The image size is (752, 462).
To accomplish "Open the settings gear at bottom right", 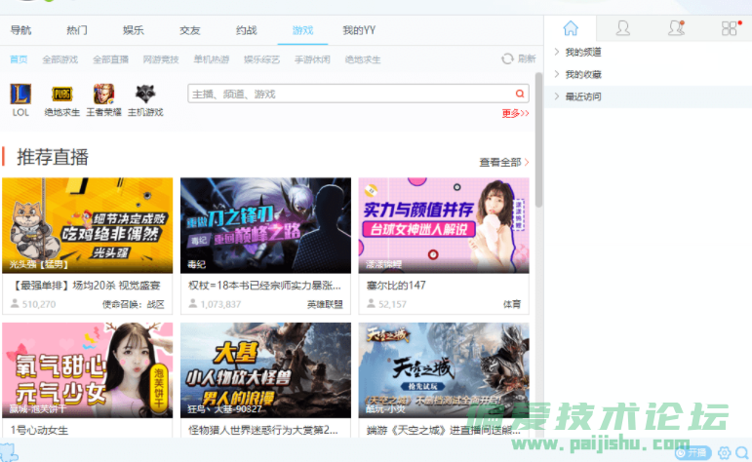I will click(723, 452).
